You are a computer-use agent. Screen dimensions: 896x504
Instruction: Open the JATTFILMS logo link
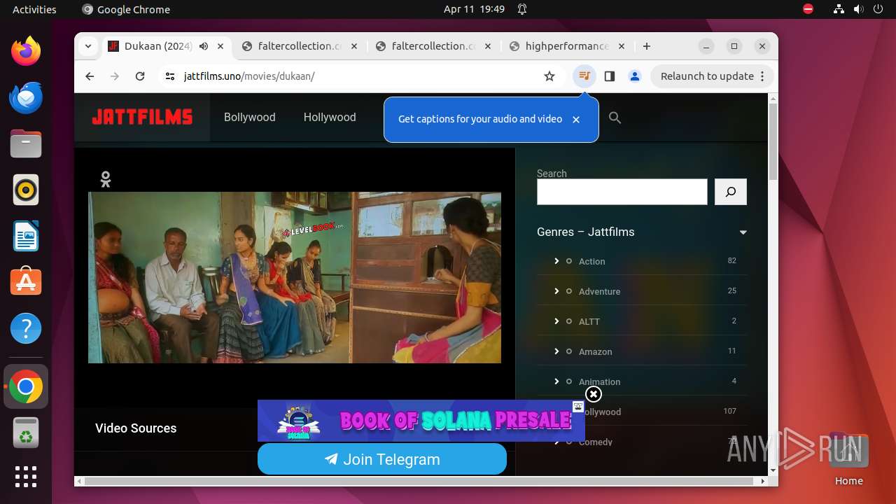pos(142,118)
